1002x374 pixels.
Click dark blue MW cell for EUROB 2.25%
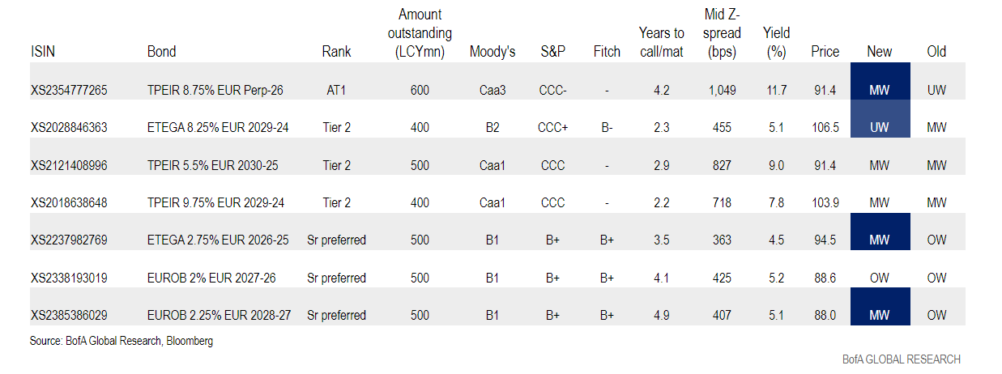[x=879, y=315]
